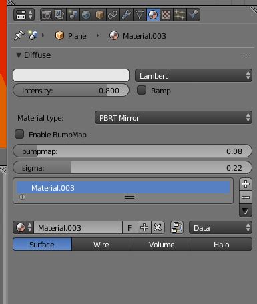
Task: Open the Physics properties tab
Action: click(x=193, y=15)
